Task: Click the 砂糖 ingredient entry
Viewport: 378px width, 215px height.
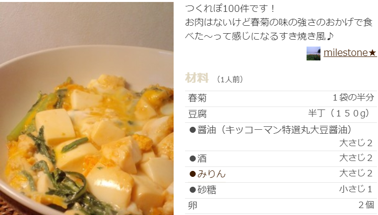Action: tap(207, 190)
